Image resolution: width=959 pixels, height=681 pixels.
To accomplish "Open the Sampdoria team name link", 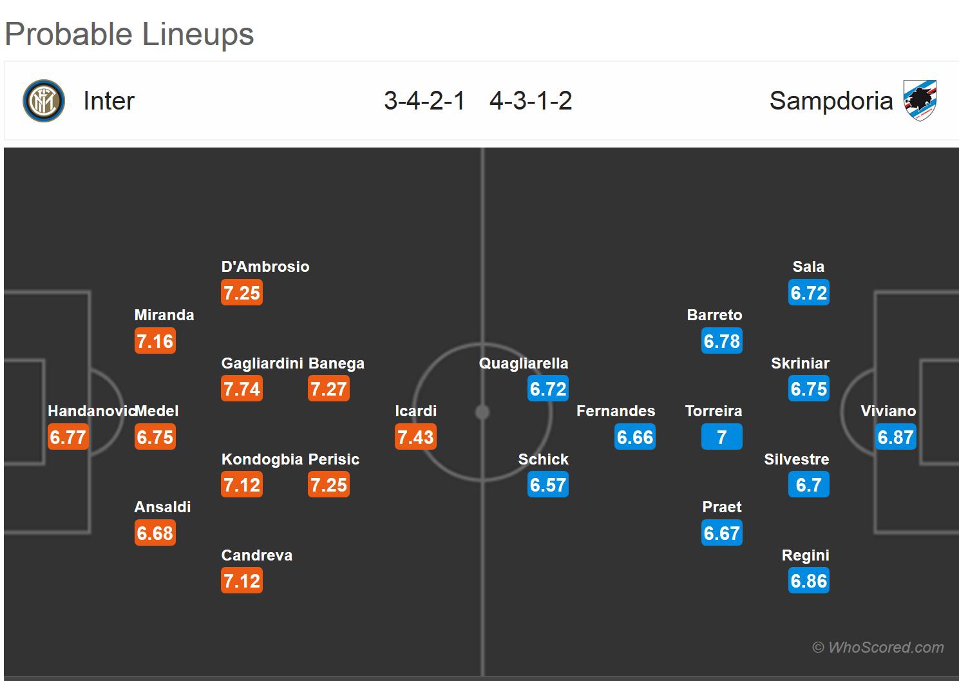I will [x=831, y=101].
